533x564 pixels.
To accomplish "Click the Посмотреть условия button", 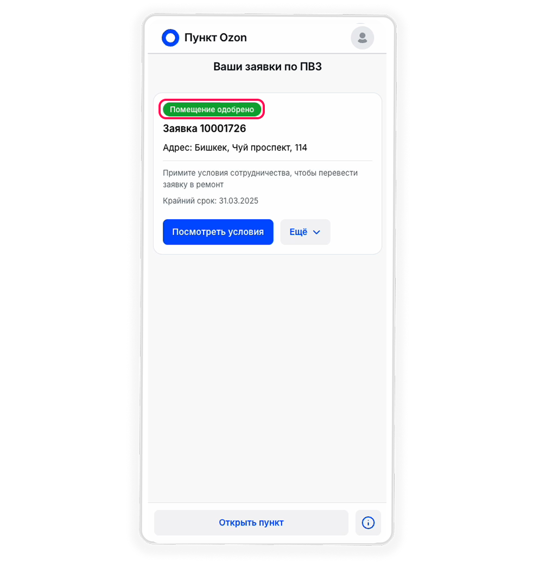I will point(218,232).
